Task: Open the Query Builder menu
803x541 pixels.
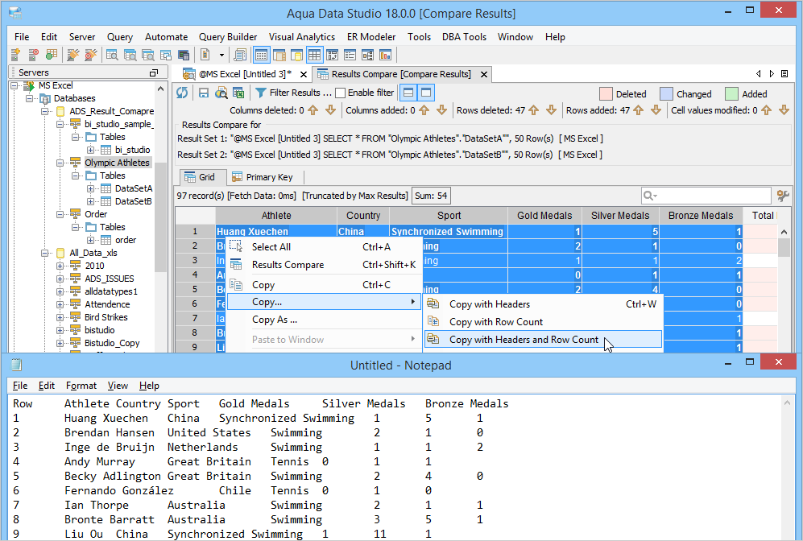Action: click(228, 37)
